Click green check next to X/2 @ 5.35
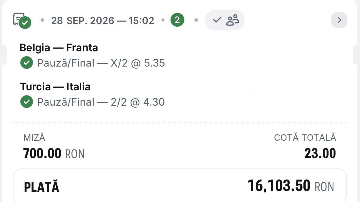The image size is (360, 202). pos(27,63)
